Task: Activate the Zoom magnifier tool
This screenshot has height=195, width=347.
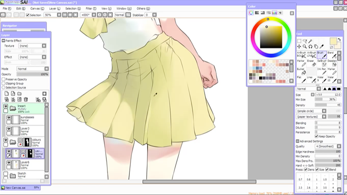Action: [305, 46]
